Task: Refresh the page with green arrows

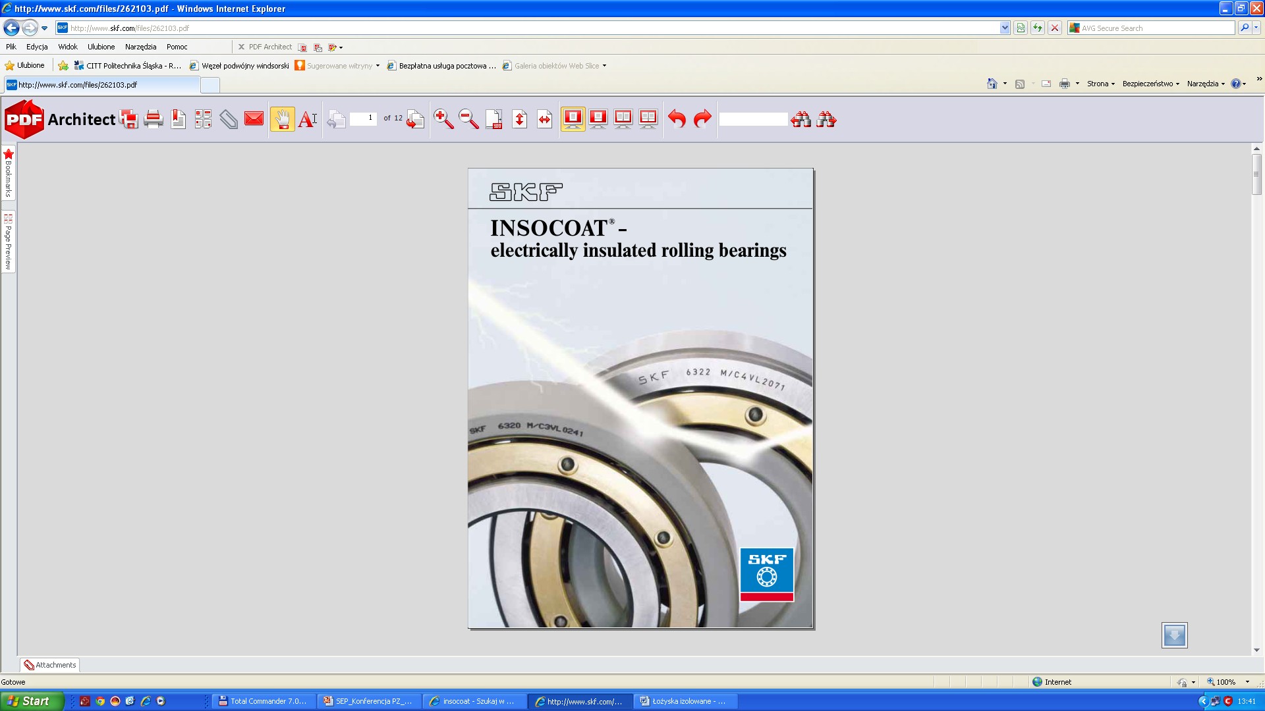Action: coord(1038,28)
